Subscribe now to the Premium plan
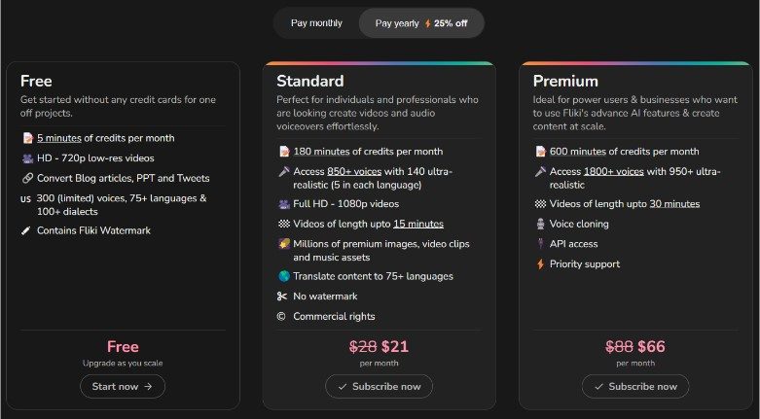The width and height of the screenshot is (760, 419). [635, 387]
